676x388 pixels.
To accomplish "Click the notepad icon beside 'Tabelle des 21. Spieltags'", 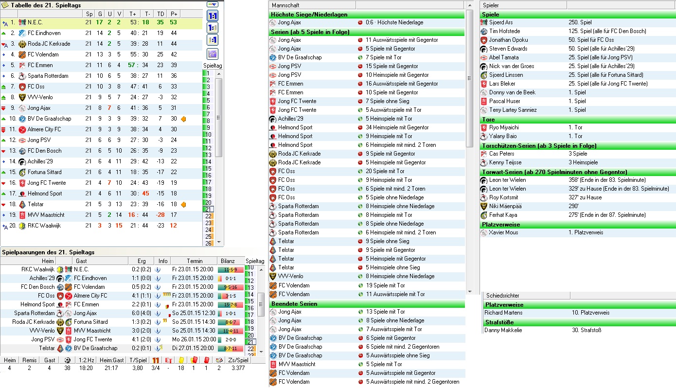I will 6,5.
